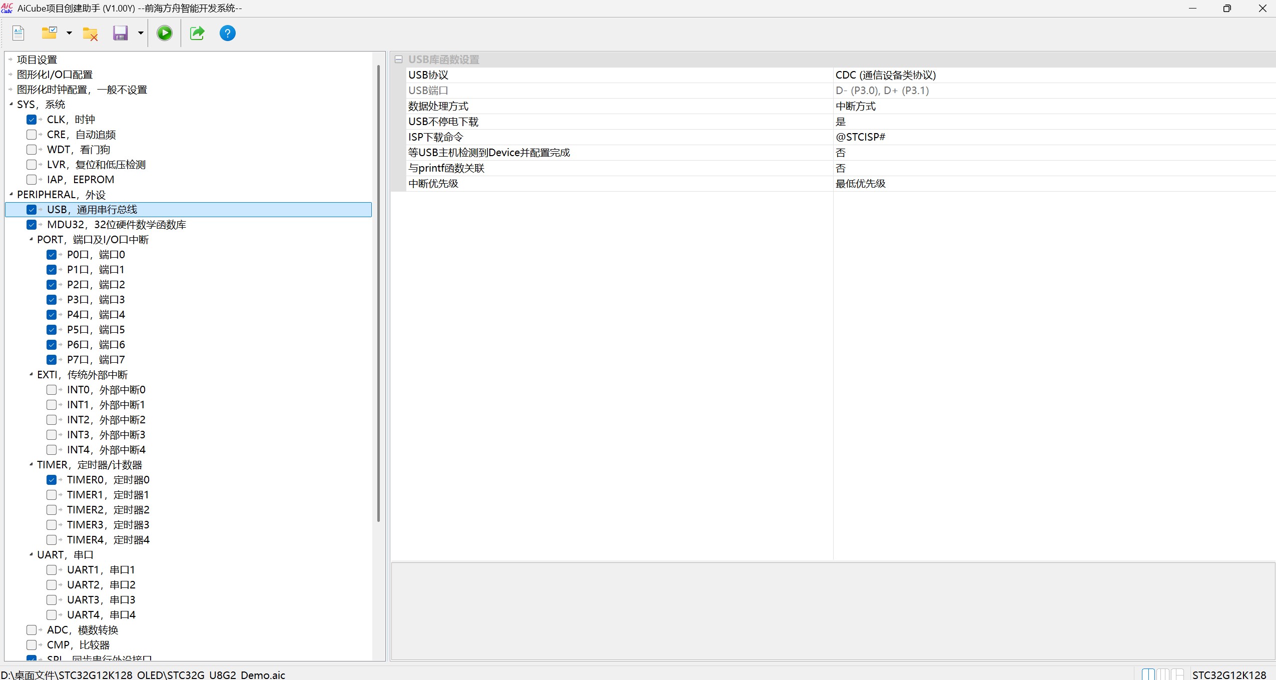The width and height of the screenshot is (1276, 680).
Task: Click the green export arrow icon
Action: 197,34
